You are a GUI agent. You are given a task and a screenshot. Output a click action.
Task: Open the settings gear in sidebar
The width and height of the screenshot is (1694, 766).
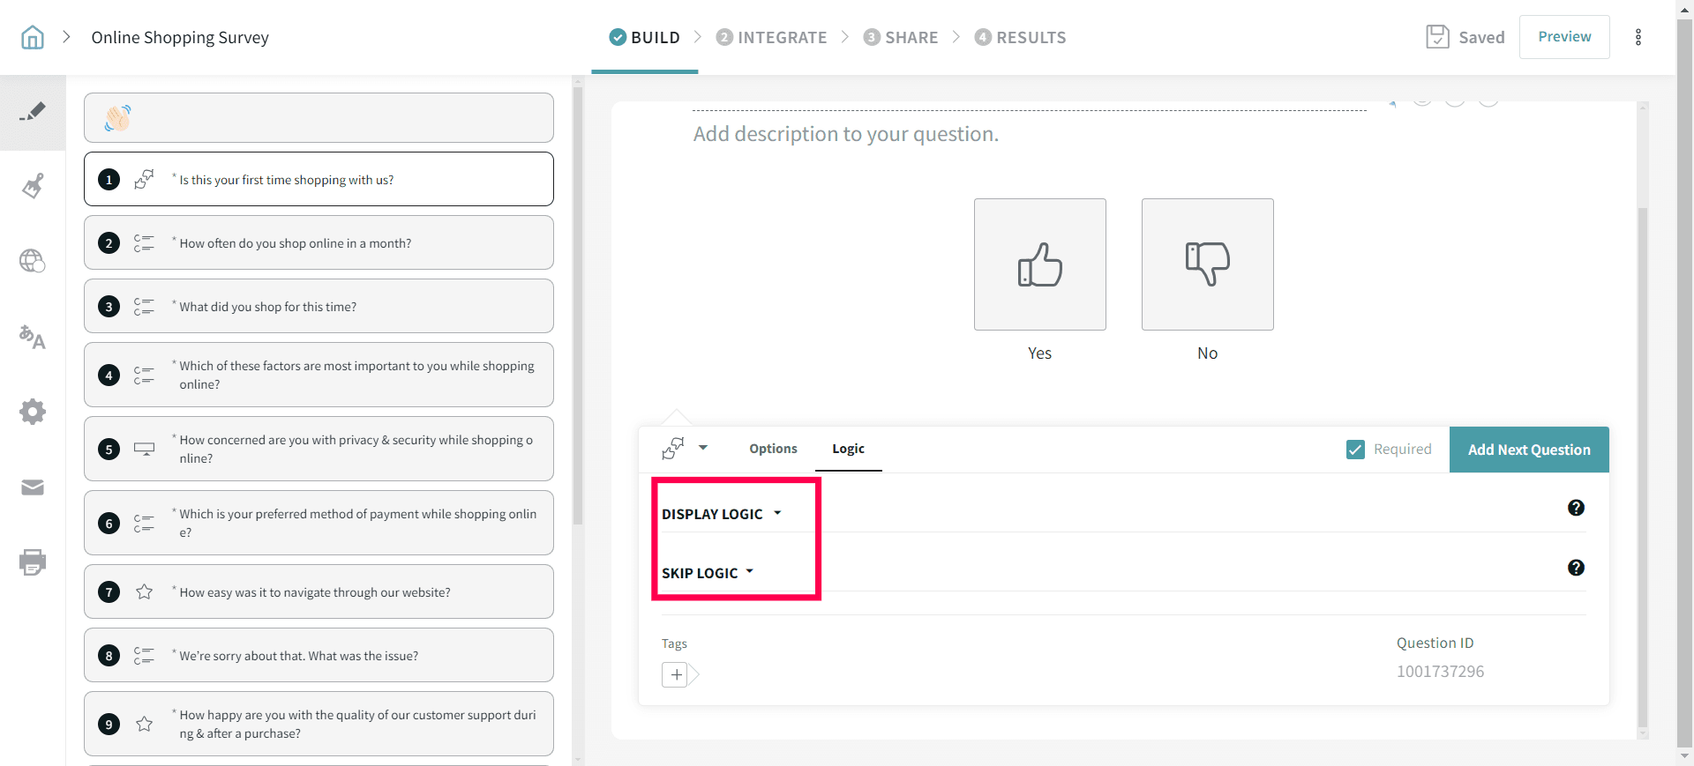coord(33,412)
